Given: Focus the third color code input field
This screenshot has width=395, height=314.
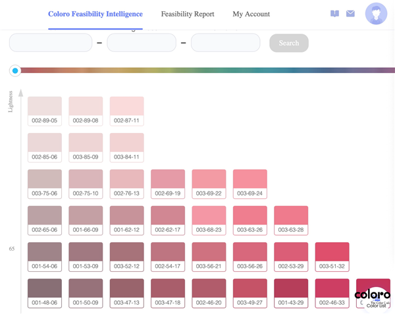Looking at the screenshot, I should pyautogui.click(x=225, y=43).
